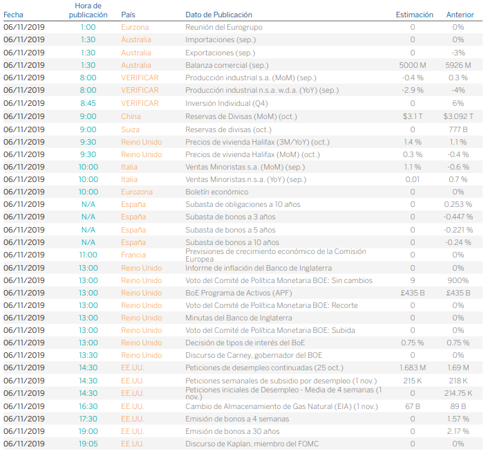Click Discurso de Carney, gobernador del BOE
The width and height of the screenshot is (488, 454).
pyautogui.click(x=254, y=355)
